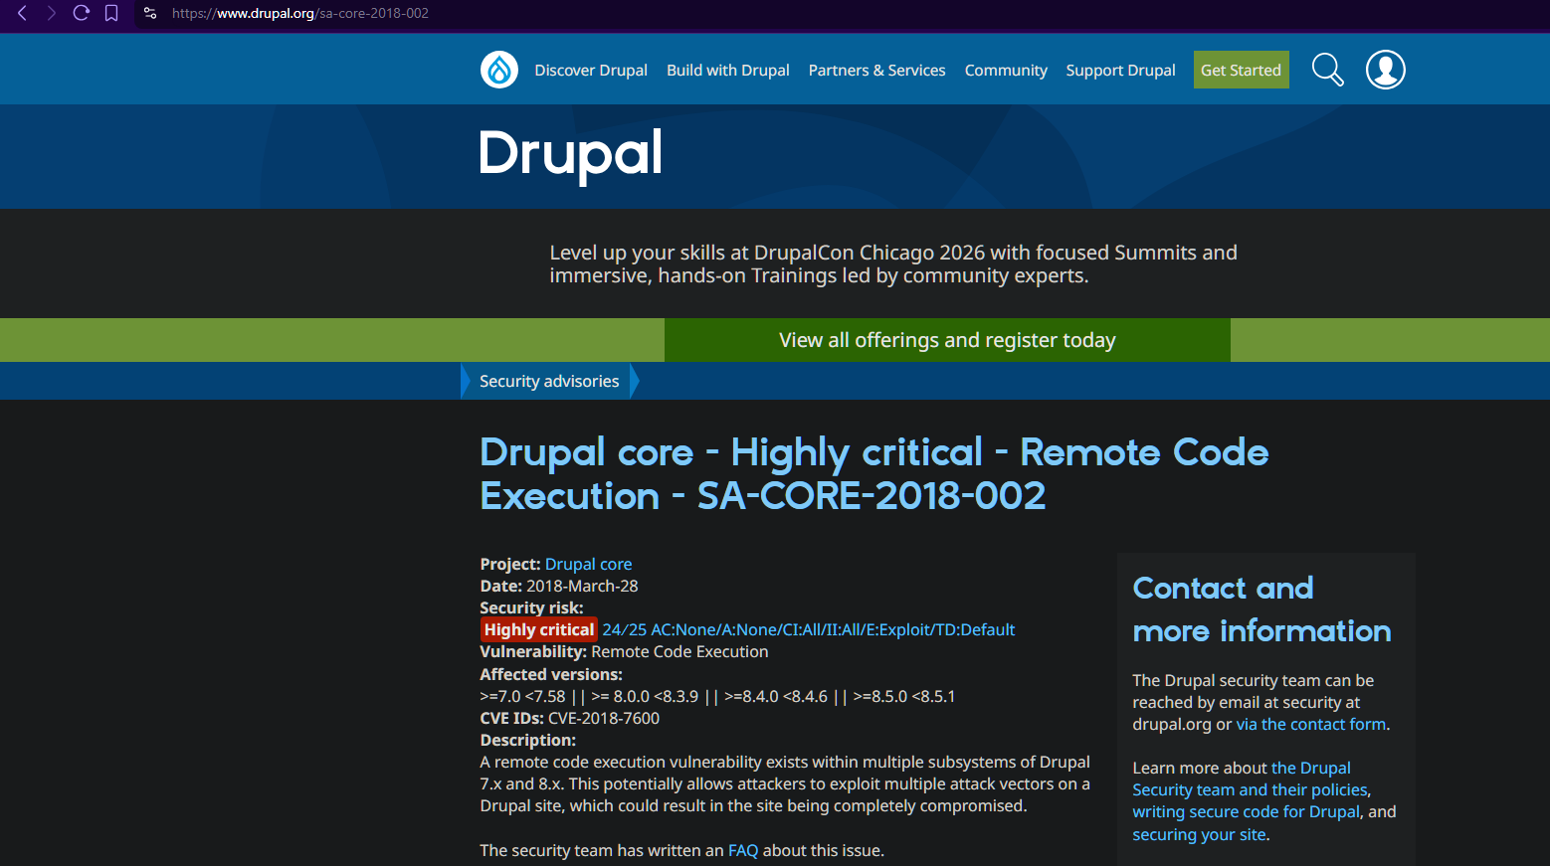Click the Drupal drop logo icon
This screenshot has height=866, width=1550.
499,70
